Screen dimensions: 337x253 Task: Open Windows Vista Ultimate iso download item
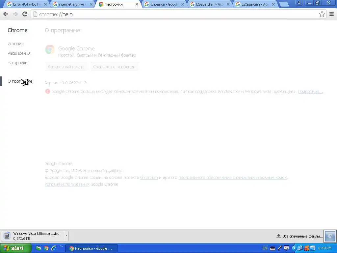pos(33,236)
